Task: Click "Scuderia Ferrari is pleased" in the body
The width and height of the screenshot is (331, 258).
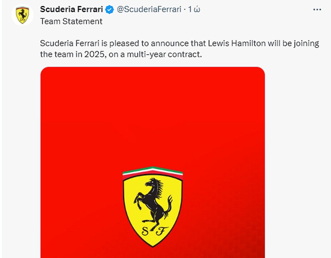Action: [x=81, y=43]
